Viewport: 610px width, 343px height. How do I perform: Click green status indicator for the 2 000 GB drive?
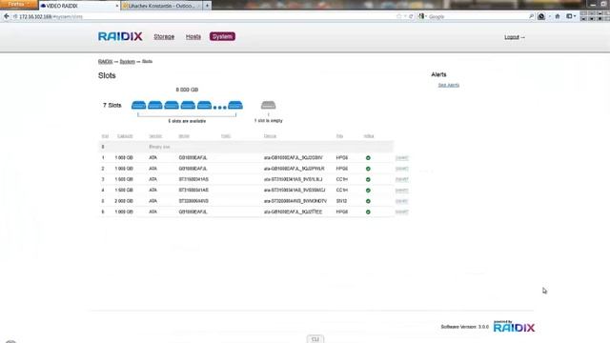[368, 201]
